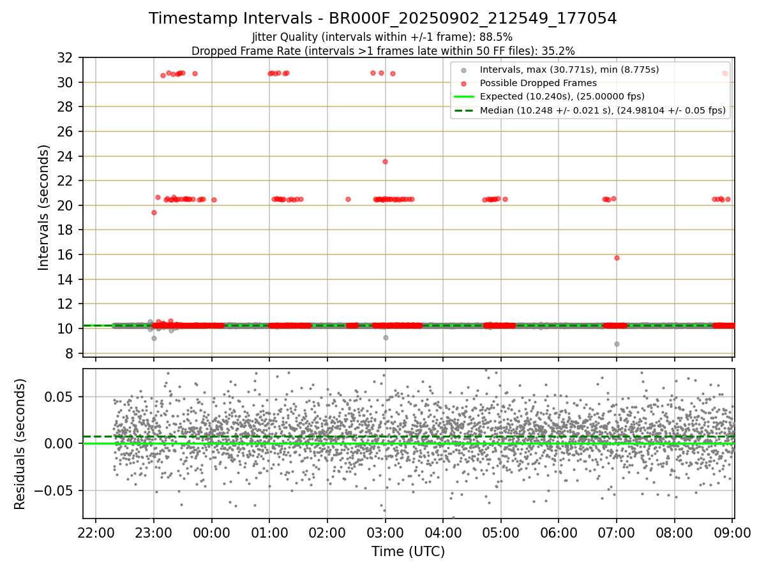
Task: Select the 'Expected (10.240s)' legend entry
Action: click(x=562, y=96)
